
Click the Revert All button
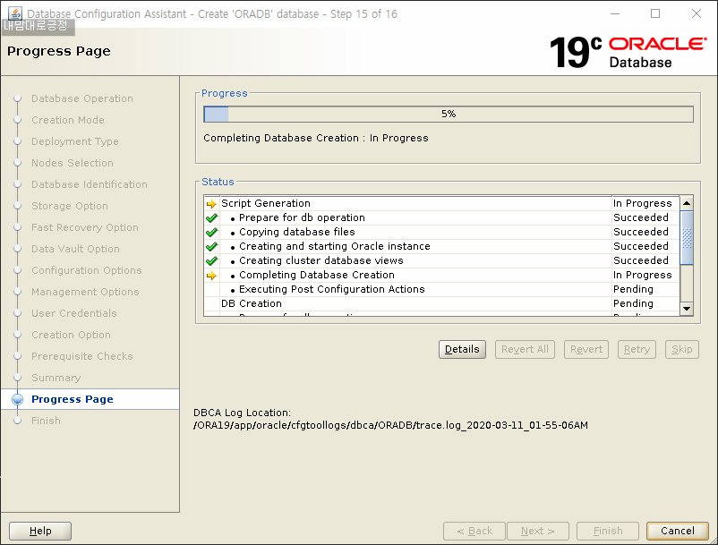point(525,349)
